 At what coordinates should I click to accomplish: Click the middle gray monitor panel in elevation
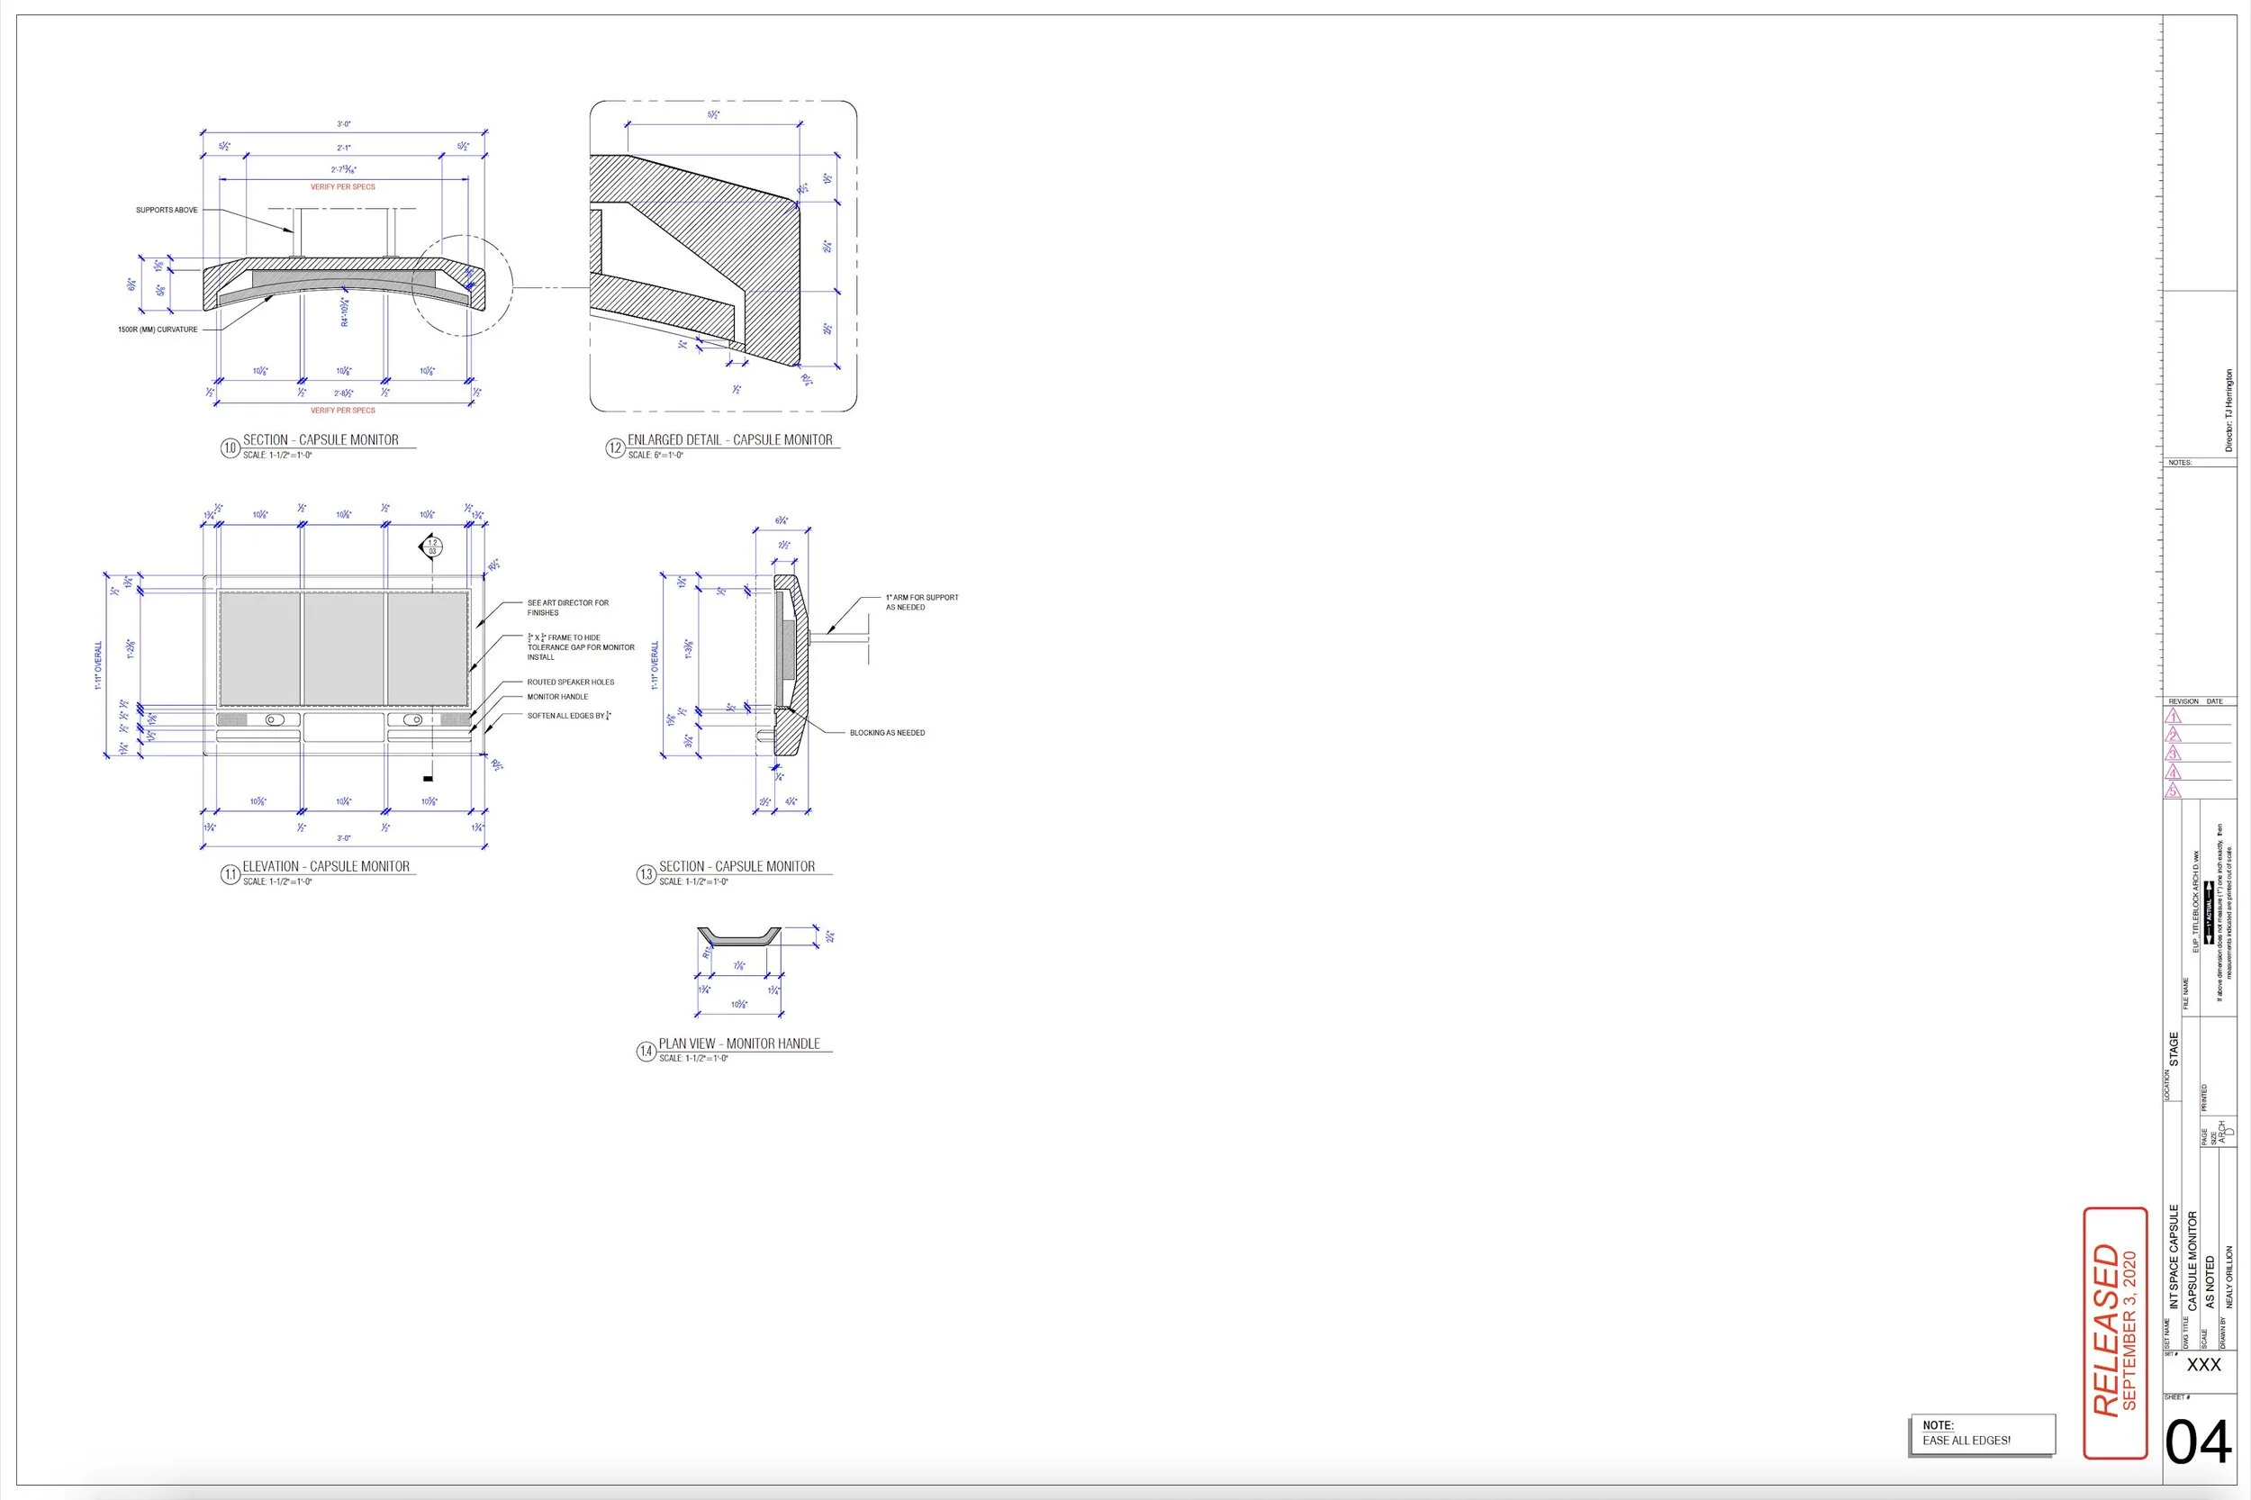(343, 647)
